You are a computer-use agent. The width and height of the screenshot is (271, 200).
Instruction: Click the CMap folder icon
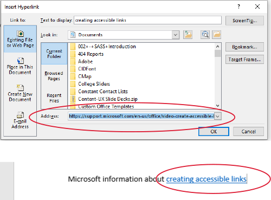73,76
